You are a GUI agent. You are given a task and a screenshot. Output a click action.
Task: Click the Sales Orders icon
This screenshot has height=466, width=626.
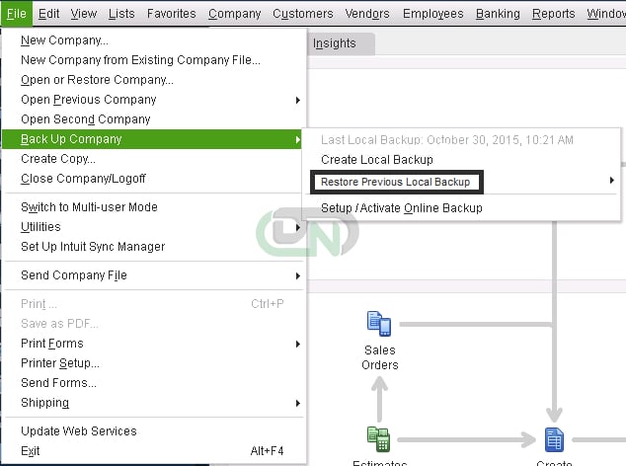(379, 324)
